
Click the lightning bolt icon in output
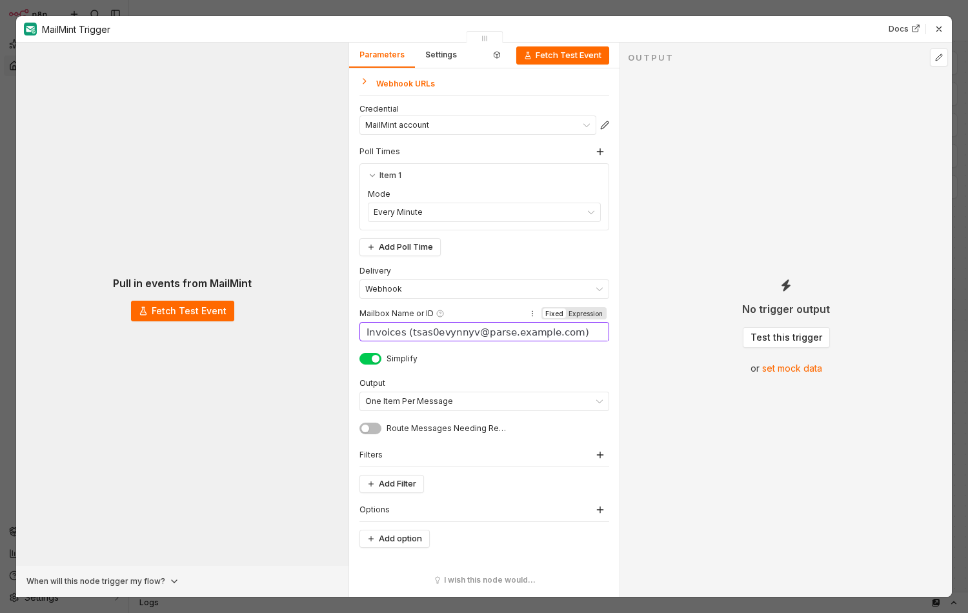point(786,285)
